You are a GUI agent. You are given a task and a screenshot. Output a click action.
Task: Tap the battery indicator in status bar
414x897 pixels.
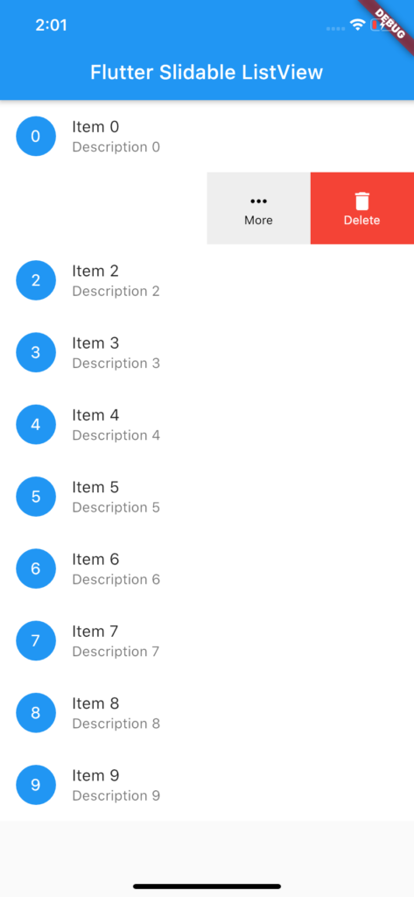click(378, 25)
